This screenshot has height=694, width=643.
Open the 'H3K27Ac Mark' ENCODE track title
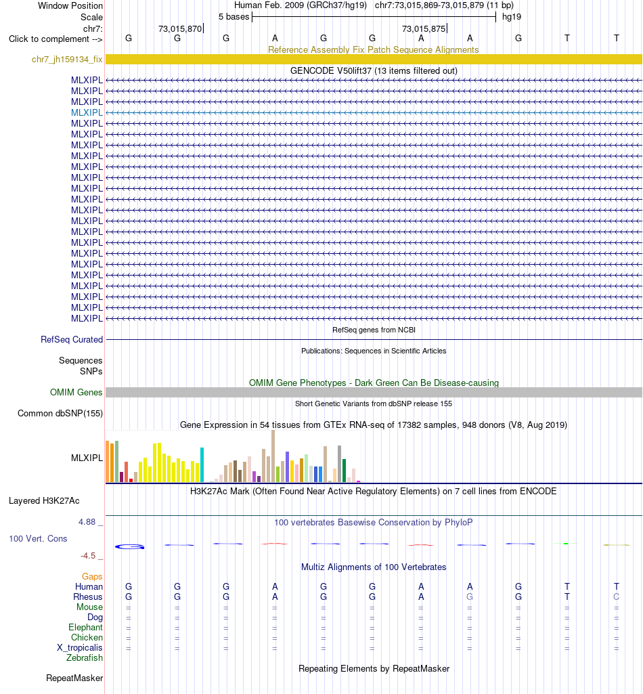pyautogui.click(x=373, y=492)
